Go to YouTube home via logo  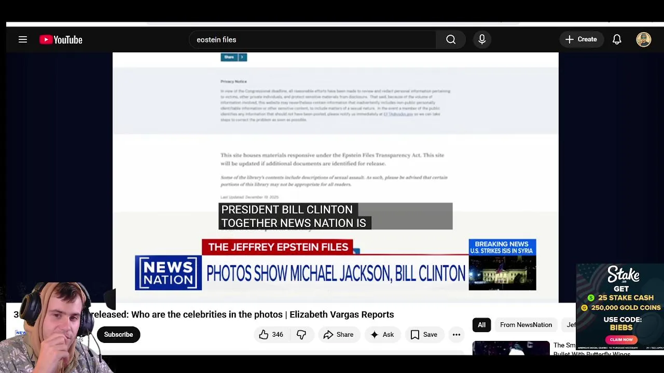point(61,40)
